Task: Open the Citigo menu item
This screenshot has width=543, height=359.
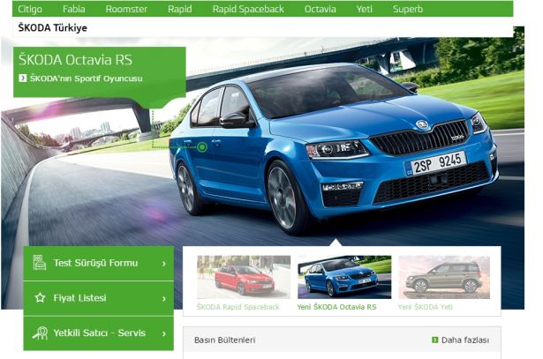Action: (30, 9)
